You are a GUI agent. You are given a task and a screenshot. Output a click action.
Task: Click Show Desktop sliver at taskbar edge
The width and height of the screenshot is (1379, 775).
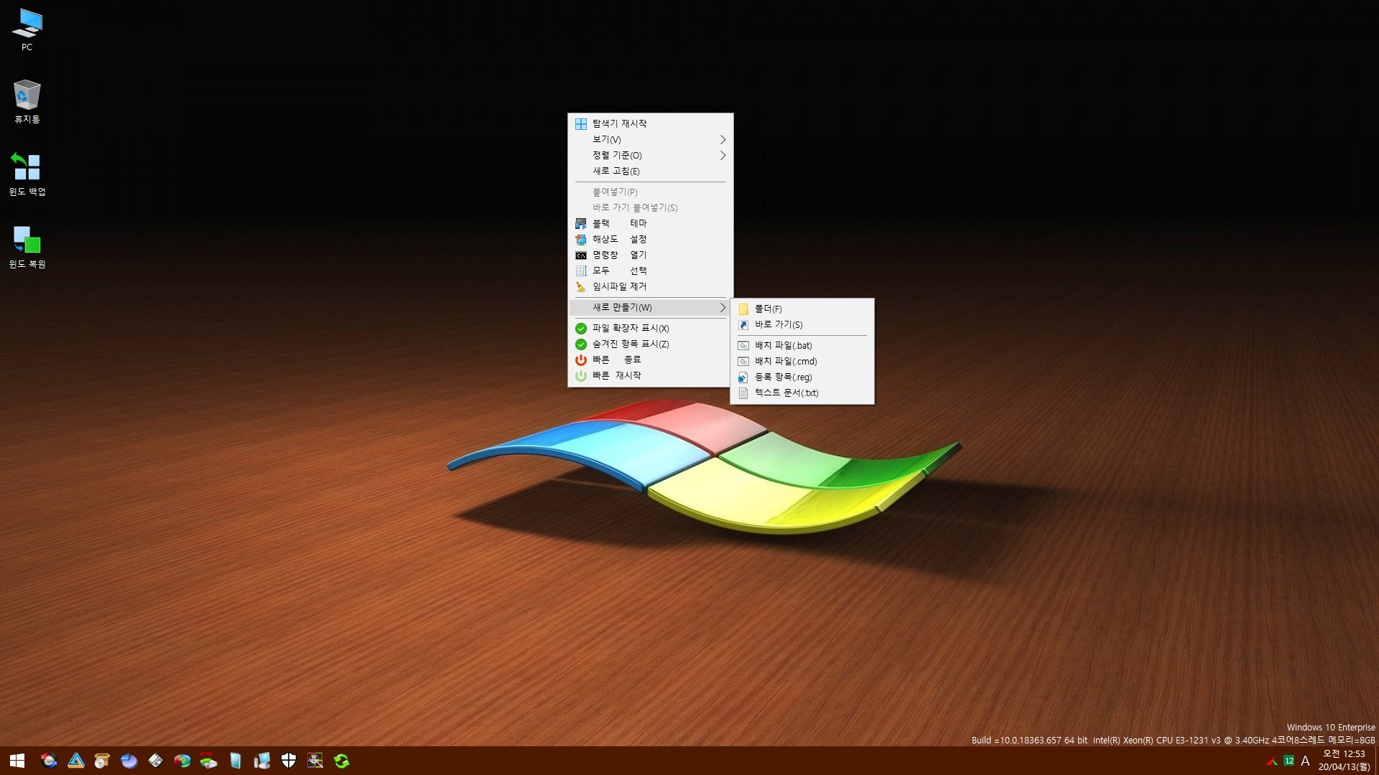pyautogui.click(x=1376, y=761)
